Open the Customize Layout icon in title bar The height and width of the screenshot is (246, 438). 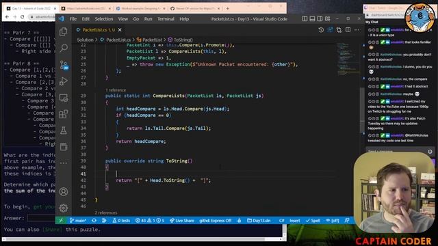[x=327, y=18]
